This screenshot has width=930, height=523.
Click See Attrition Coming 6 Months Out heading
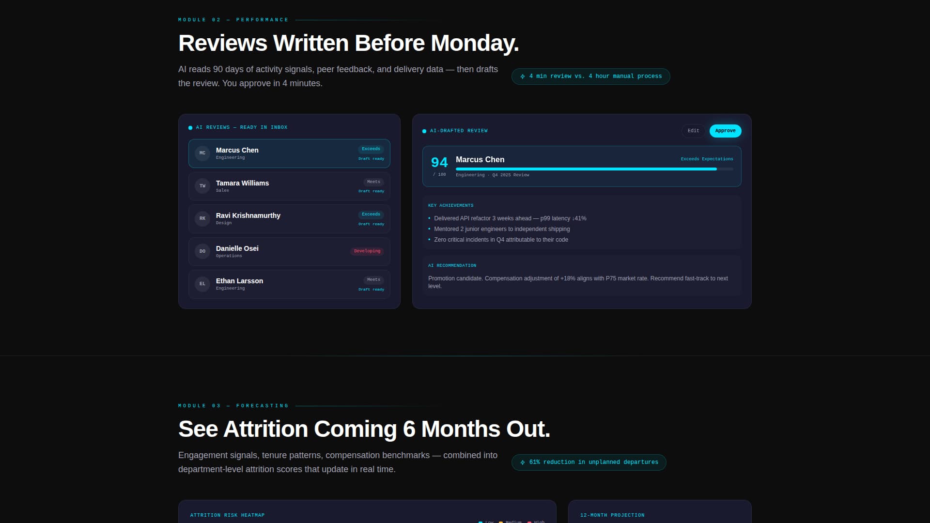(364, 429)
